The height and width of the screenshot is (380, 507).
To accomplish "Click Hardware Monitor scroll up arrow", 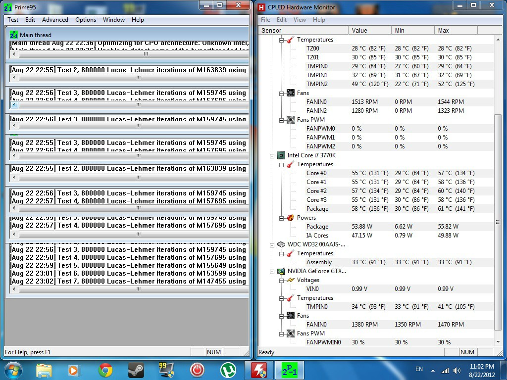I will 498,40.
